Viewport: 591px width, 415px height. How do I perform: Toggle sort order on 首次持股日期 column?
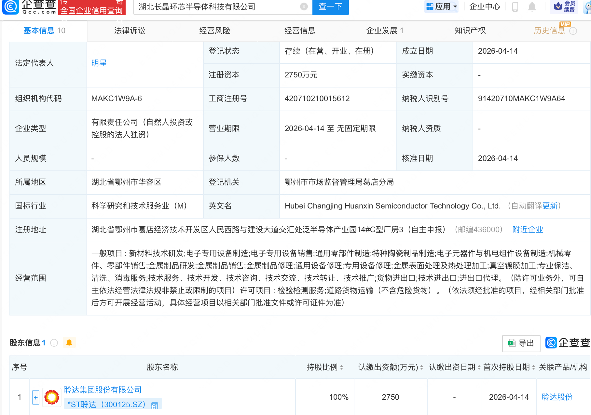[x=533, y=367]
